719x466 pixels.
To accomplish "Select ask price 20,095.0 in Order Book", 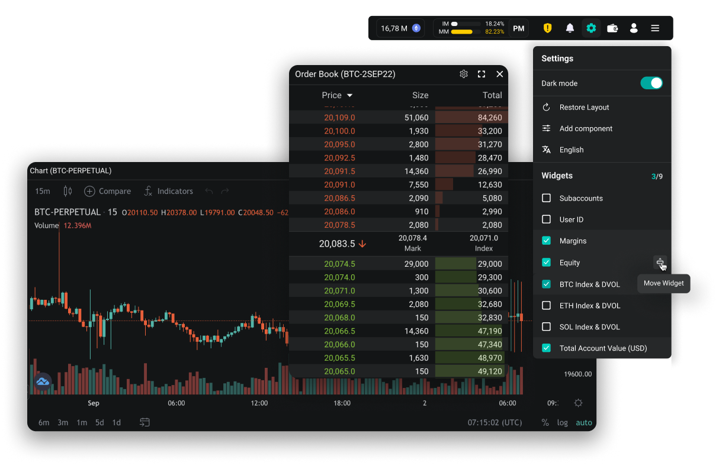I will click(339, 144).
